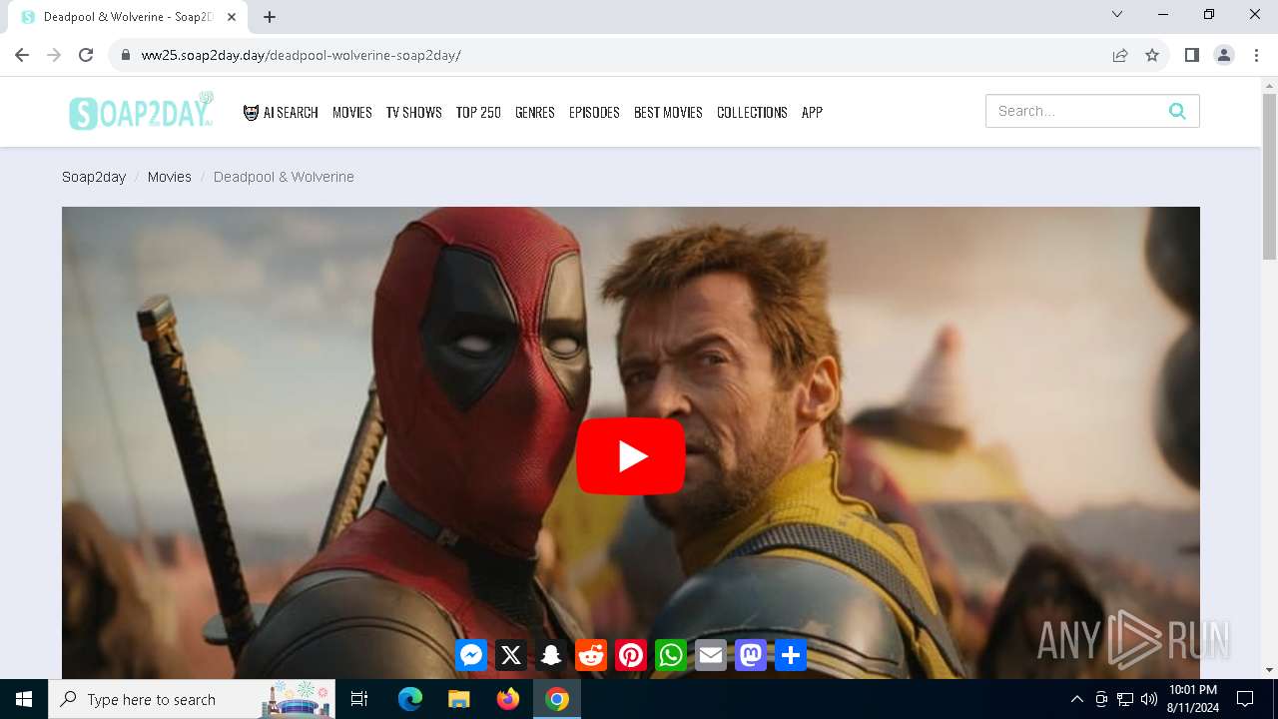
Task: Open more share options plus icon
Action: (x=791, y=655)
